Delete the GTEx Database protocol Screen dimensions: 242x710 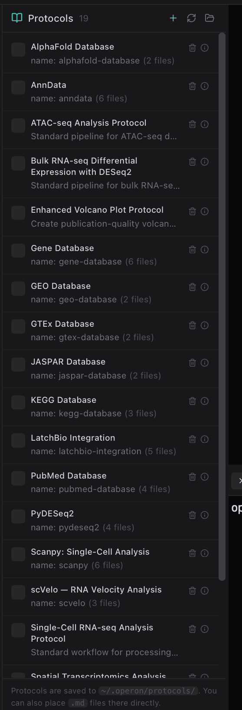[193, 325]
